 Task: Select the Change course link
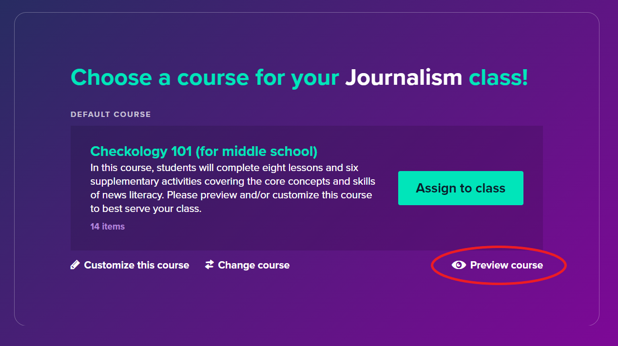point(253,265)
